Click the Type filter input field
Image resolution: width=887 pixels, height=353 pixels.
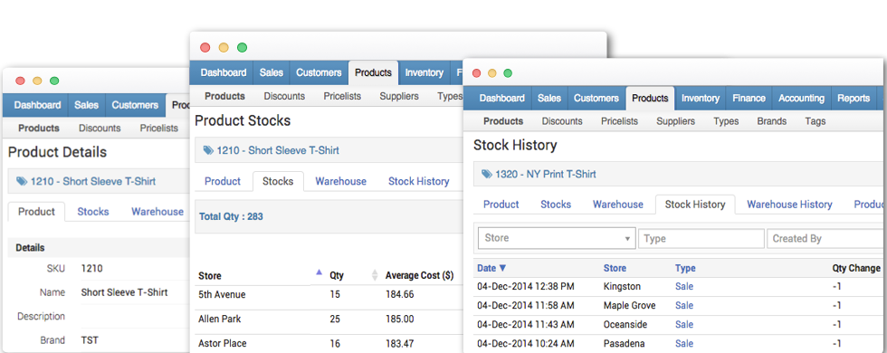[701, 239]
